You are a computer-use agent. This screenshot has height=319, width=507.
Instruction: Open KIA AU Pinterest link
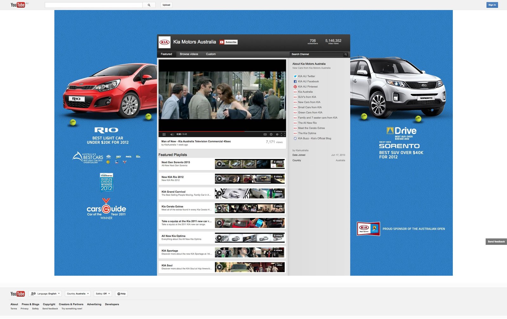pyautogui.click(x=308, y=86)
